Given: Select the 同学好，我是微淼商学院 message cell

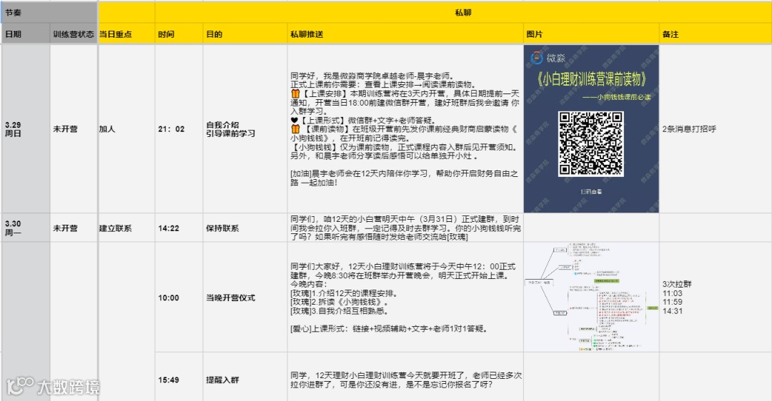Looking at the screenshot, I should coord(405,128).
